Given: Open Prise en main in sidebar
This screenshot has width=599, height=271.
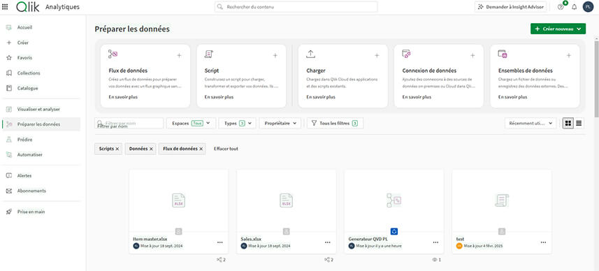Looking at the screenshot, I should click(x=31, y=212).
